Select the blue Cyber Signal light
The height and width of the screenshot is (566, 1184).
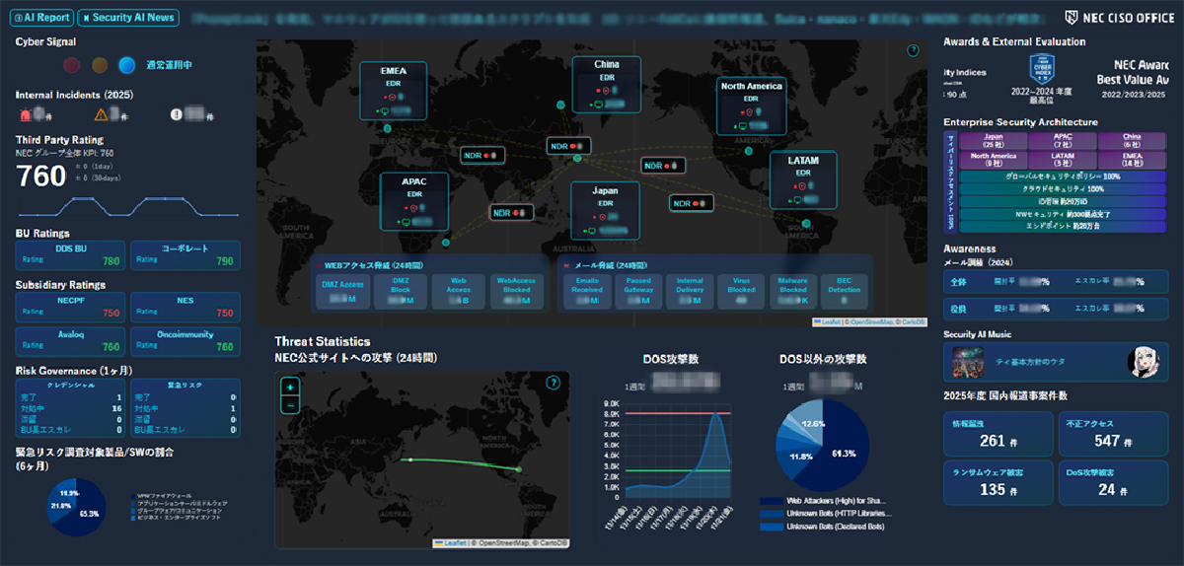[126, 66]
